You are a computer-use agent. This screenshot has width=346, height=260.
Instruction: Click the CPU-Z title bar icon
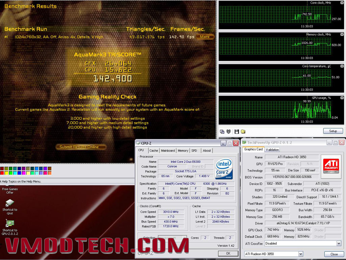pyautogui.click(x=138, y=143)
